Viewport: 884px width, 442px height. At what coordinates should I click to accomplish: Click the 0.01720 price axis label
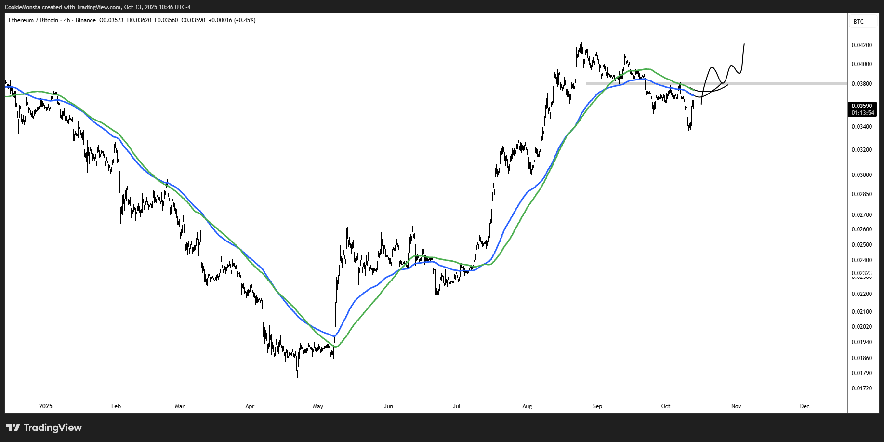pos(861,388)
